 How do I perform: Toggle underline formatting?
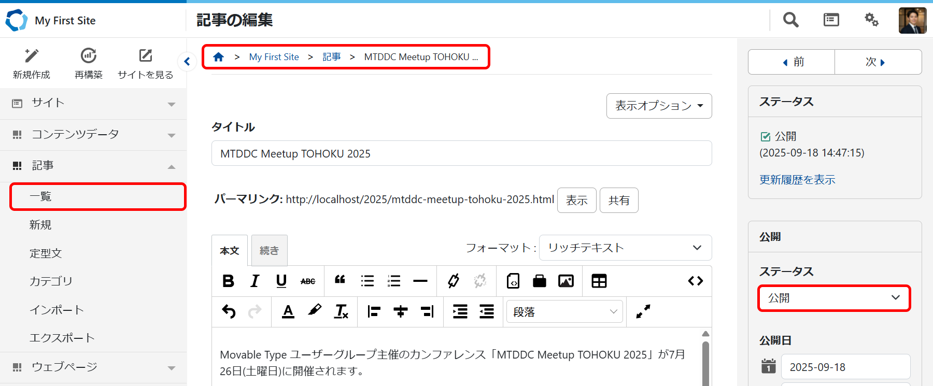click(x=281, y=281)
